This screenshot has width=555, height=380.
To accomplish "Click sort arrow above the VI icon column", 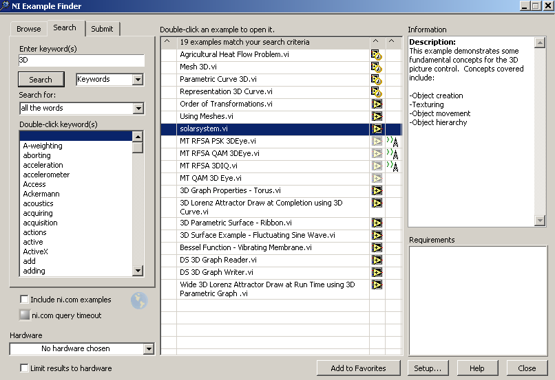I will pyautogui.click(x=376, y=41).
